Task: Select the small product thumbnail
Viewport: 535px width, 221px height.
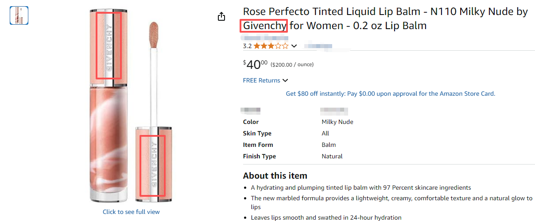Action: [19, 15]
